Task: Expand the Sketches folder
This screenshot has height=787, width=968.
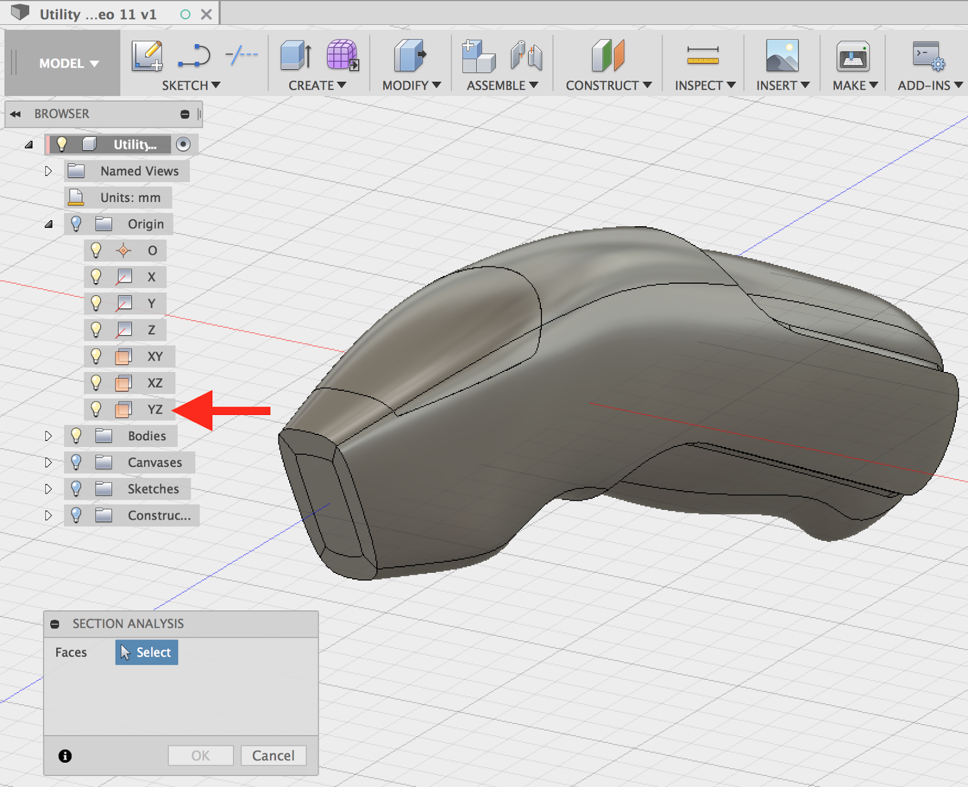Action: click(x=48, y=489)
